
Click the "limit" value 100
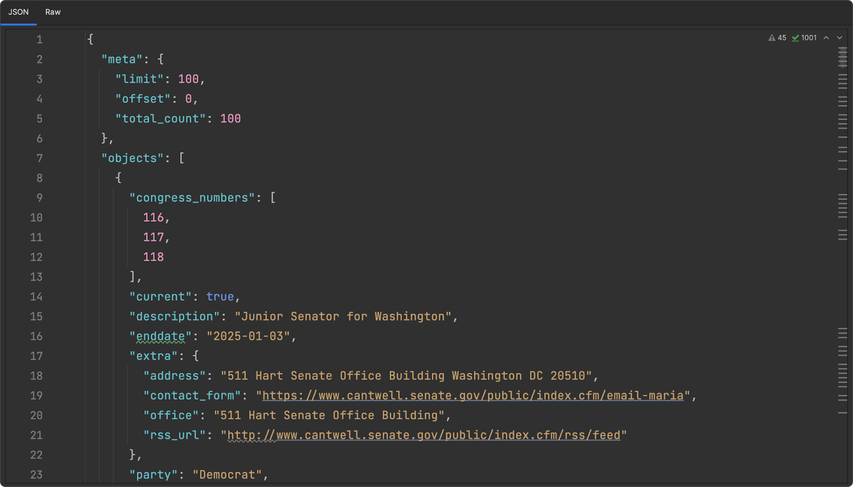188,79
